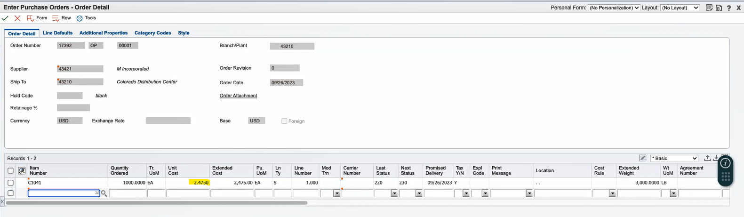This screenshot has height=217, width=744.
Task: Open the Style tab
Action: point(184,33)
